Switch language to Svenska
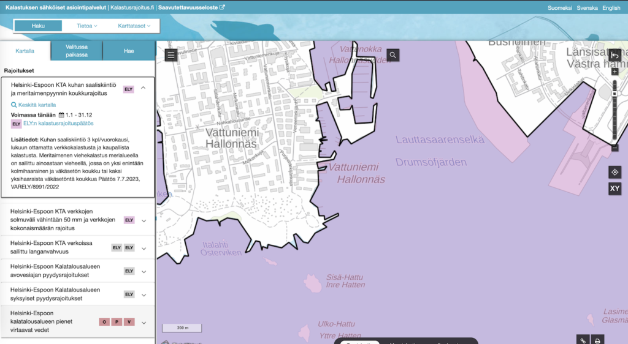Screen dimensions: 628x344 coord(587,8)
